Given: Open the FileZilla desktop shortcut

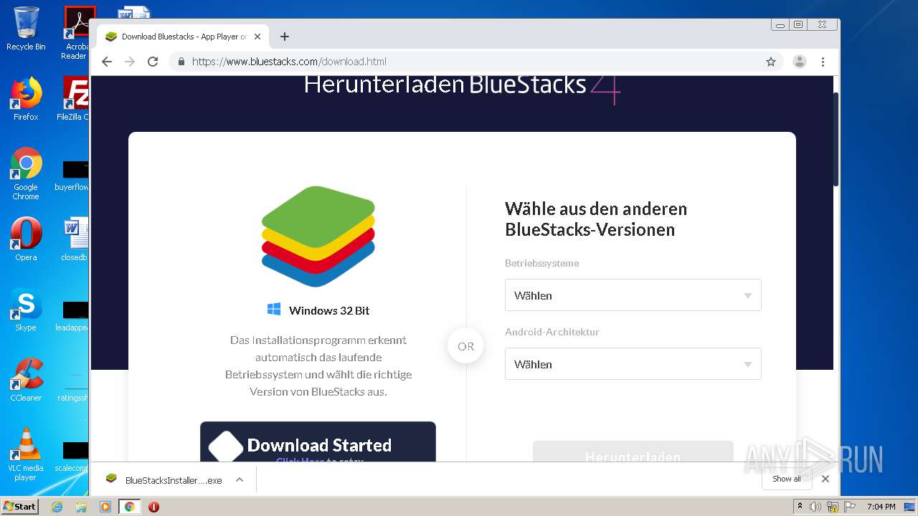Looking at the screenshot, I should tap(74, 99).
